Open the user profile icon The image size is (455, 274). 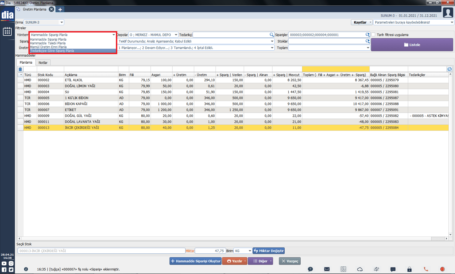(x=448, y=12)
